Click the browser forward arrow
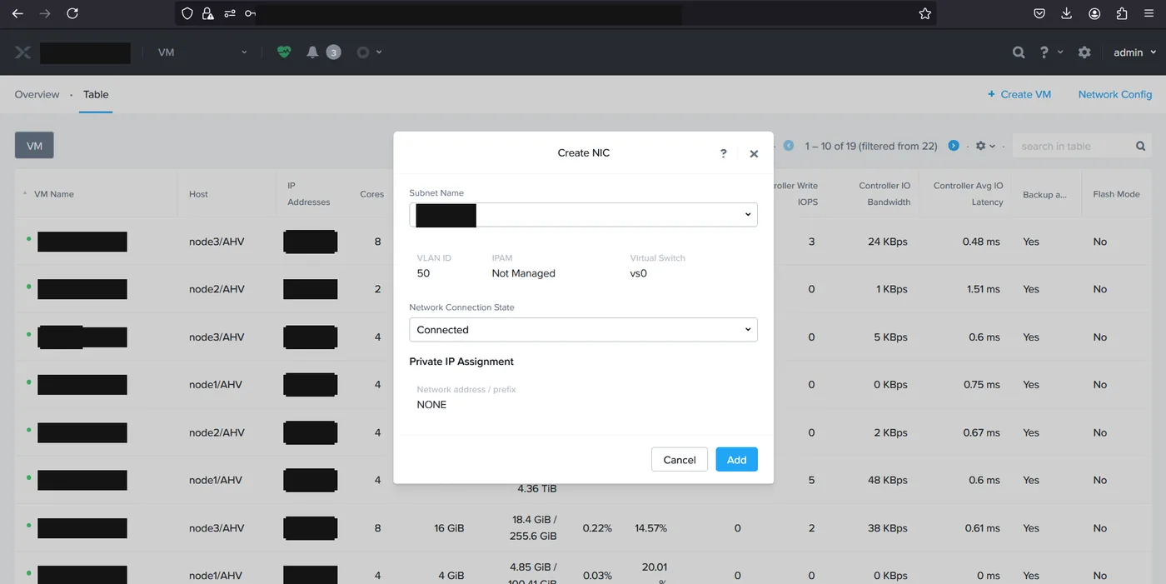The height and width of the screenshot is (584, 1166). coord(45,13)
